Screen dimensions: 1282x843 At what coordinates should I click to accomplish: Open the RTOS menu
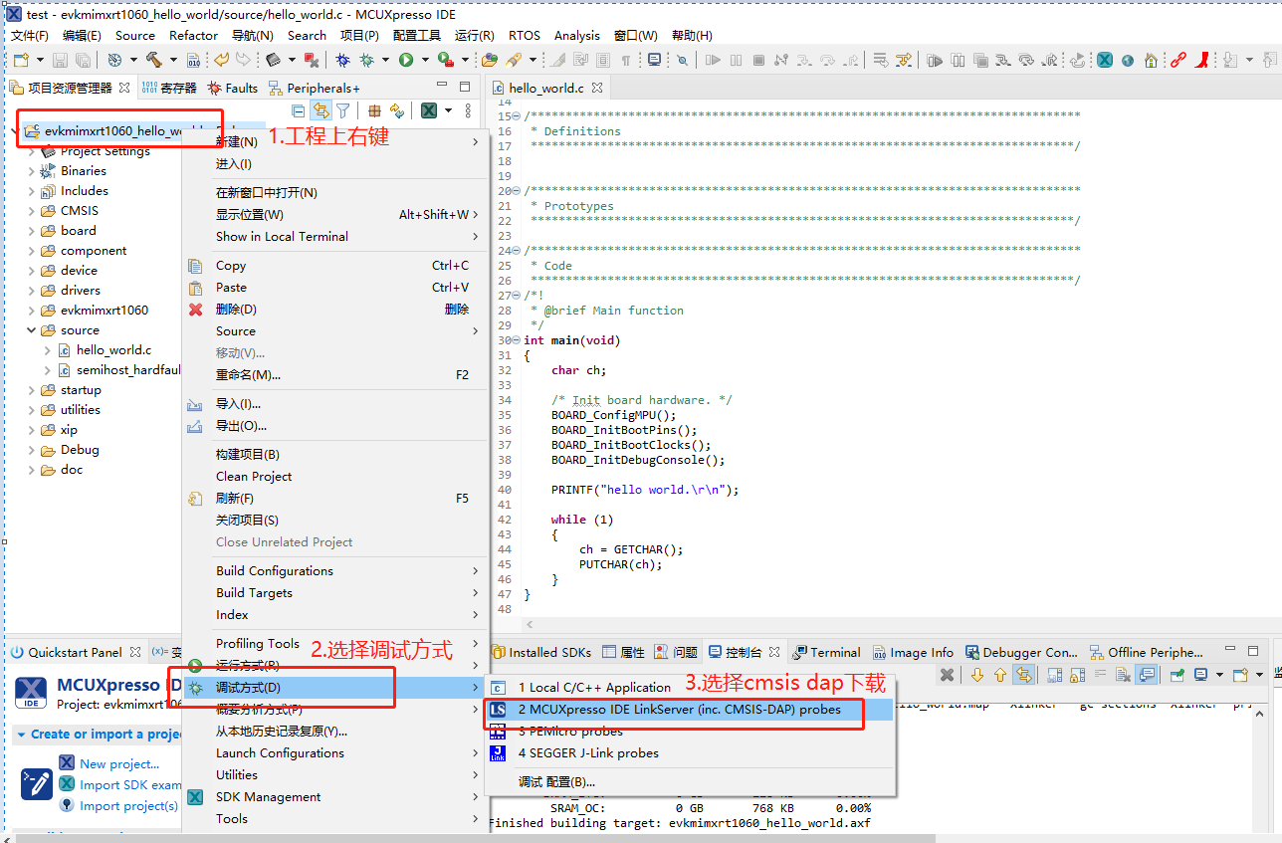point(525,35)
